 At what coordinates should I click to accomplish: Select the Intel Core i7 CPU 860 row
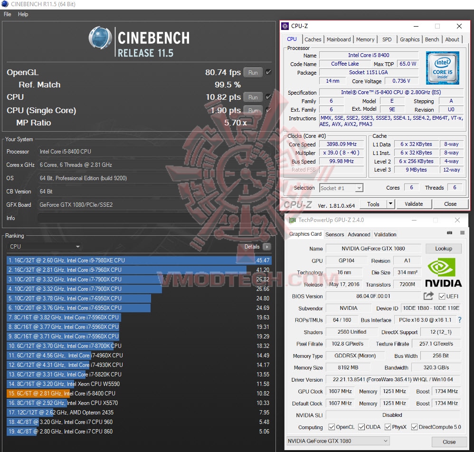(139, 432)
